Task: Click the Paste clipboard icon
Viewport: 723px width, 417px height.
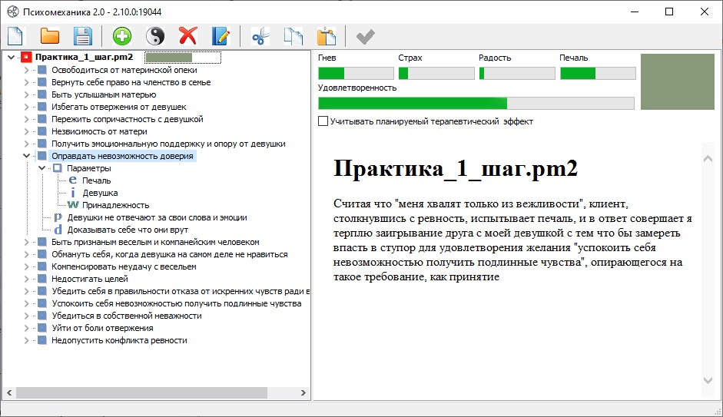Action: coord(327,35)
